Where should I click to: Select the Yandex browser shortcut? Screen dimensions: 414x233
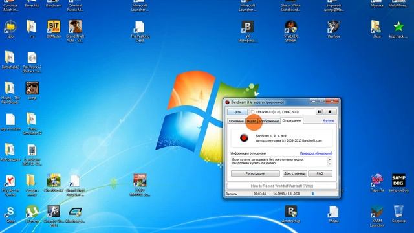pyautogui.click(x=10, y=185)
